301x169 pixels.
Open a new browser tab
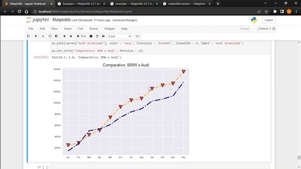pos(218,4)
